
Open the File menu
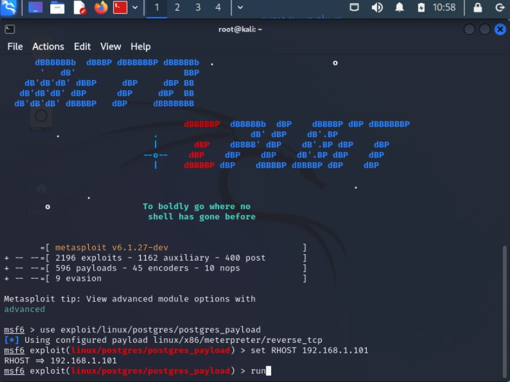tap(15, 47)
